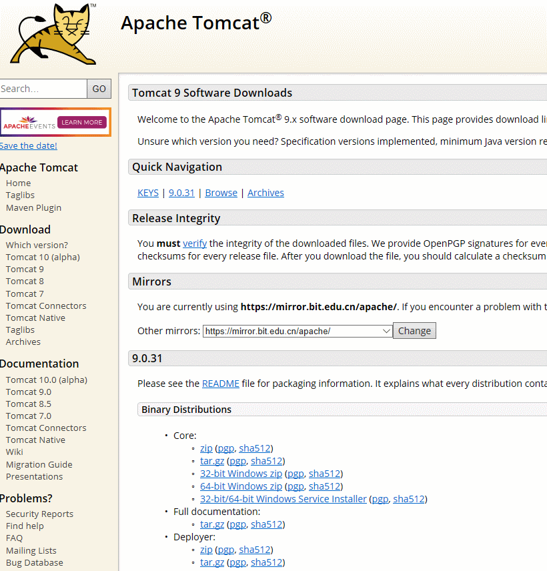
Task: Open pgp for Windows Service Installer
Action: [380, 499]
